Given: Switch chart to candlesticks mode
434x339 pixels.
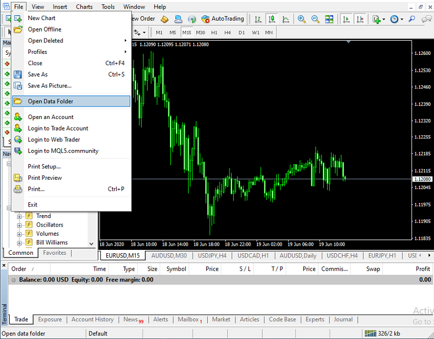Looking at the screenshot, I should coord(272,19).
